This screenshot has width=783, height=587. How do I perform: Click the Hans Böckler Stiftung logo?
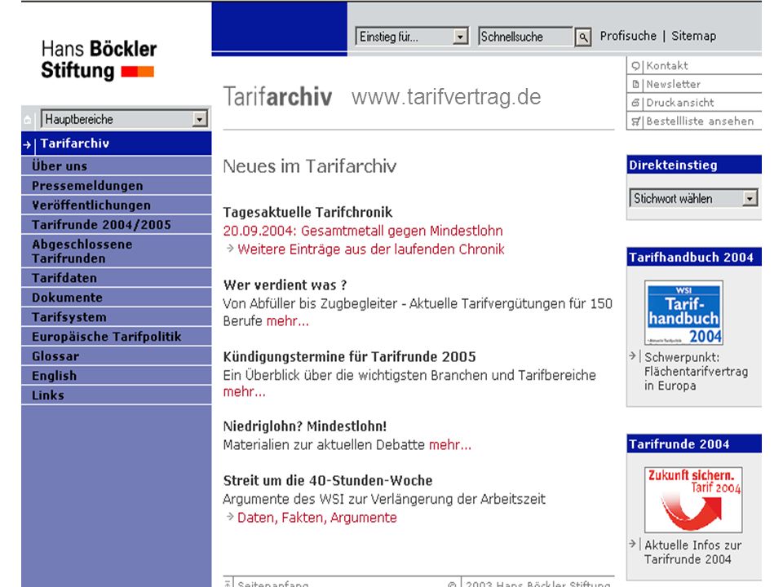pos(99,60)
